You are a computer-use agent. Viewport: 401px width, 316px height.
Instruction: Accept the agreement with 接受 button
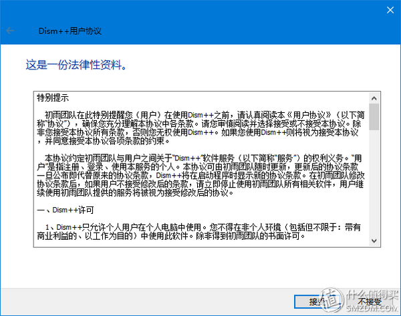tap(318, 302)
